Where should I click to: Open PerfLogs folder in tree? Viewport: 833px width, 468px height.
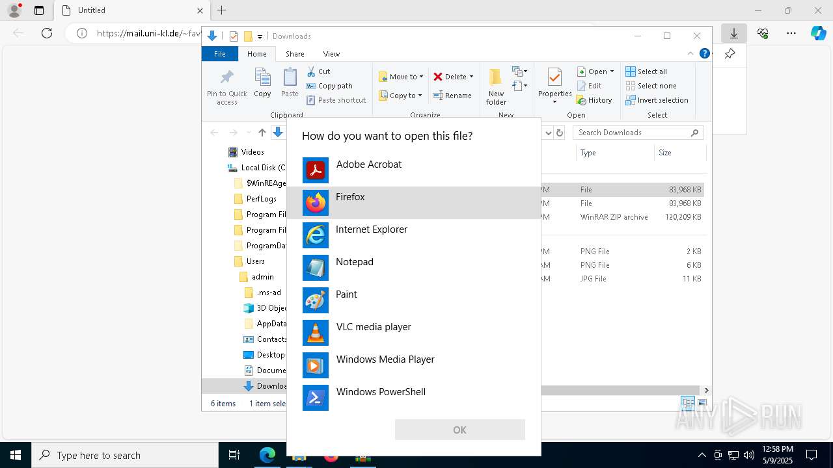[261, 199]
